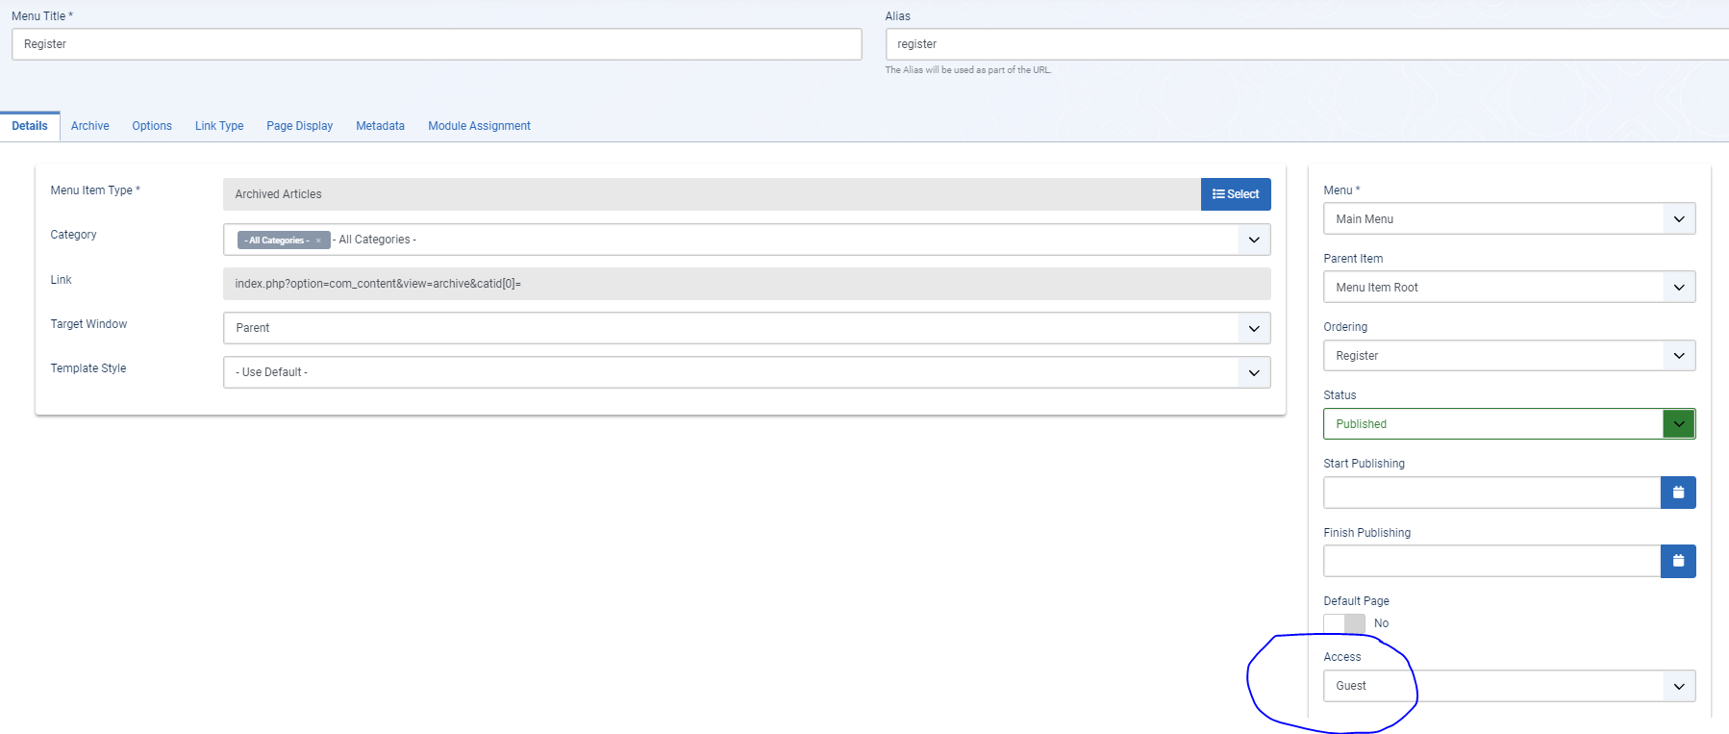Image resolution: width=1729 pixels, height=734 pixels.
Task: Open Finish Publishing calendar picker
Action: coord(1678,561)
